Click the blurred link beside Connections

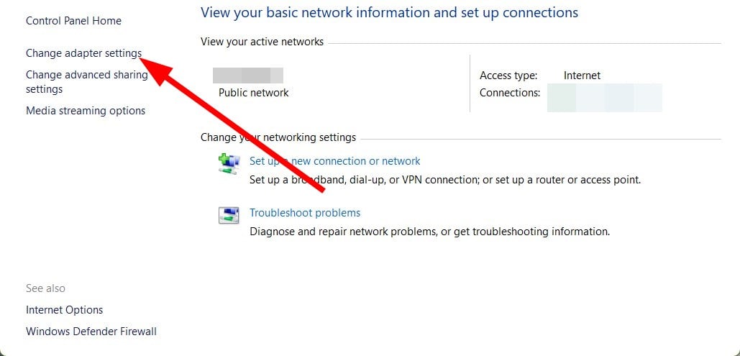[605, 98]
